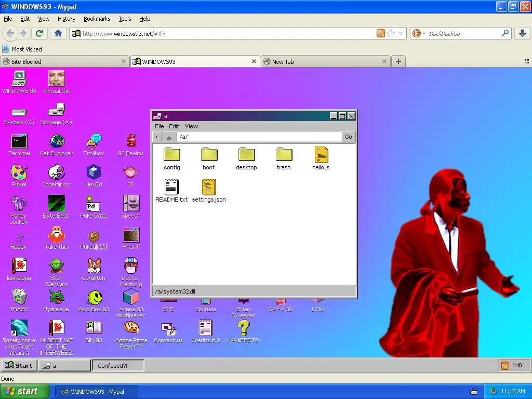Click the explorer home button

169,137
